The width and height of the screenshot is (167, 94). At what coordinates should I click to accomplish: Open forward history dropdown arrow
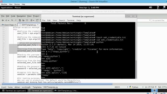tap(9, 20)
